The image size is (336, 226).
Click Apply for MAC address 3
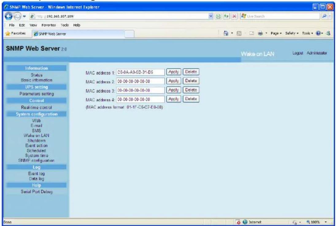pyautogui.click(x=174, y=90)
